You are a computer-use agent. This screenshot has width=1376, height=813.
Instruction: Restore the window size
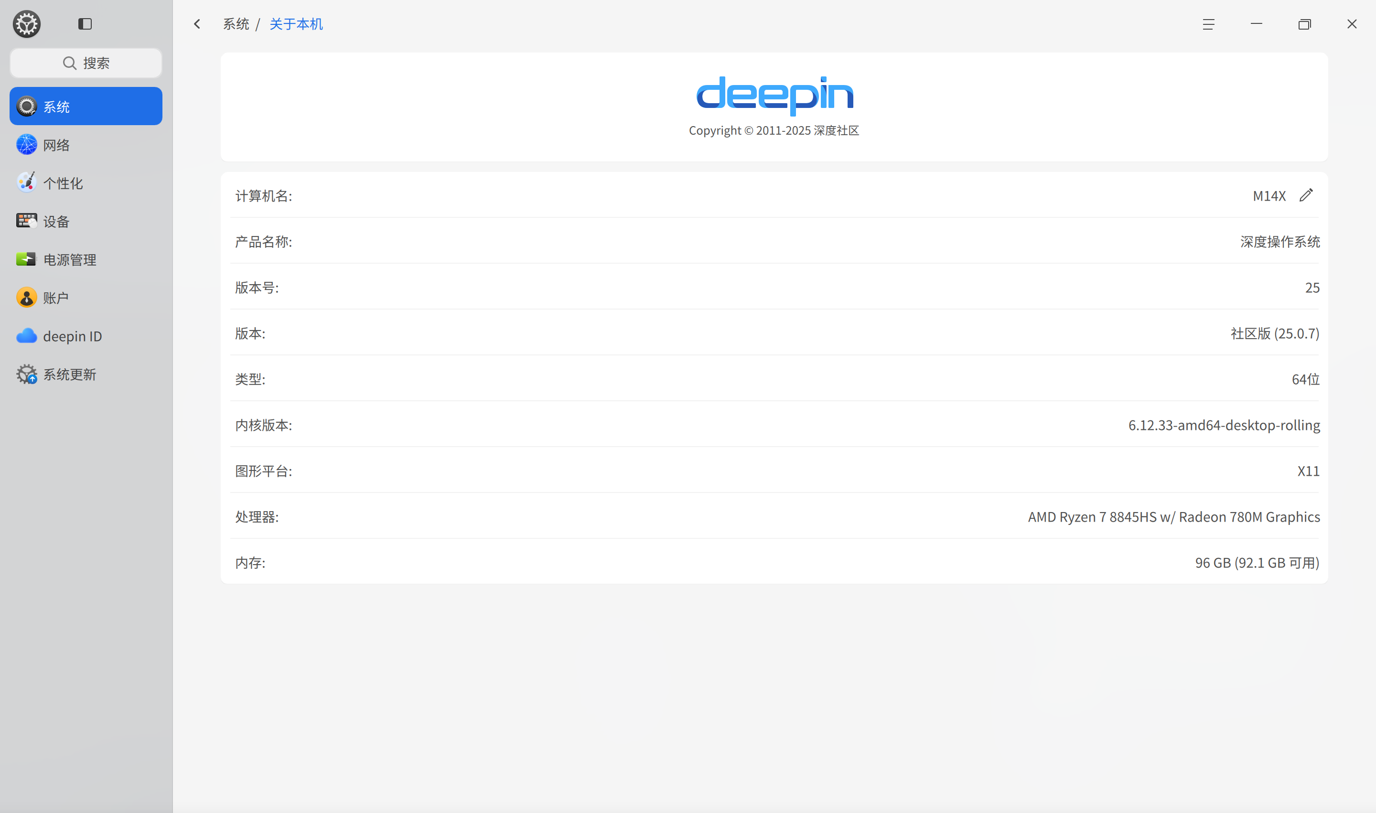tap(1304, 24)
